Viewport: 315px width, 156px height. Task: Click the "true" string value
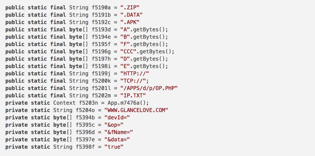pos(114,147)
